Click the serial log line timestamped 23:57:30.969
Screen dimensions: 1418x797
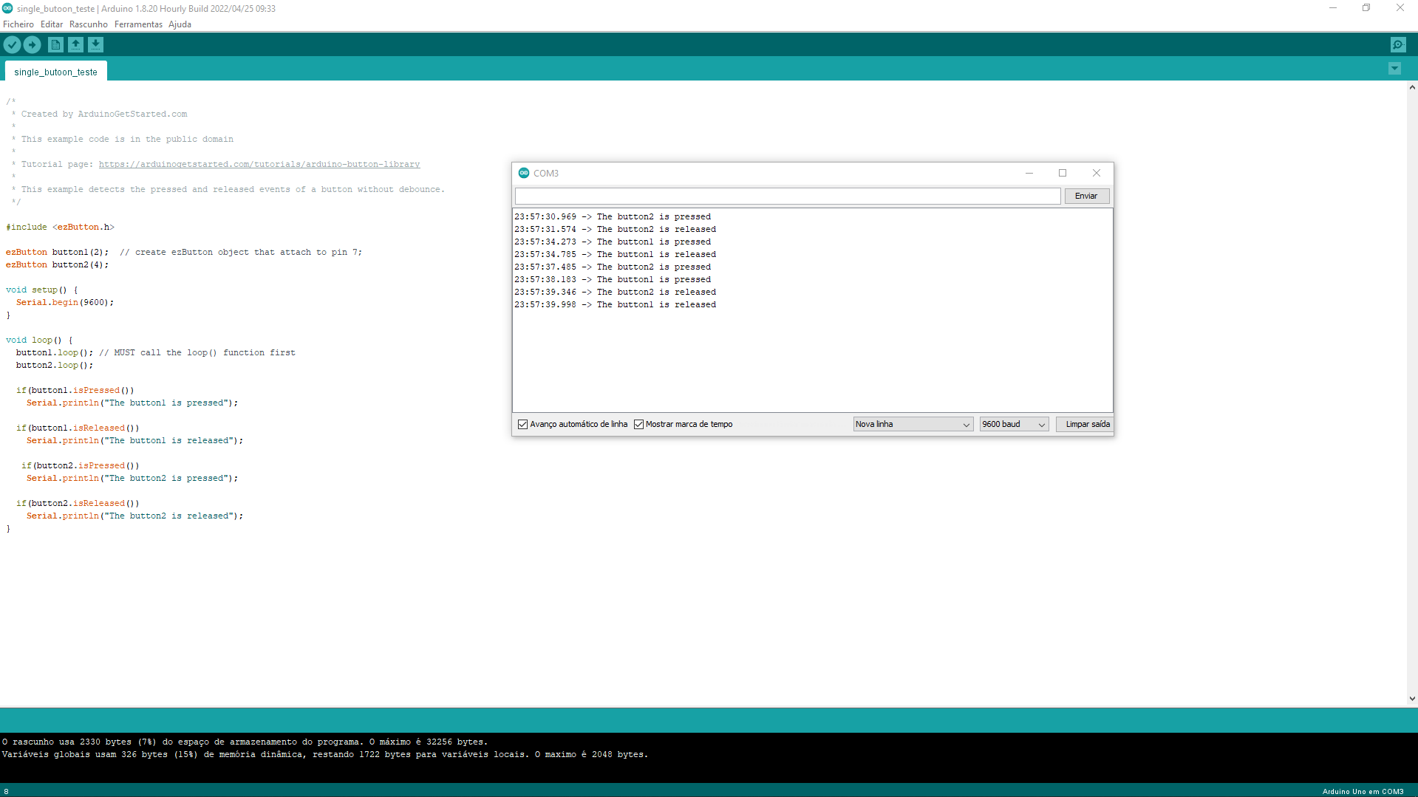click(x=613, y=217)
